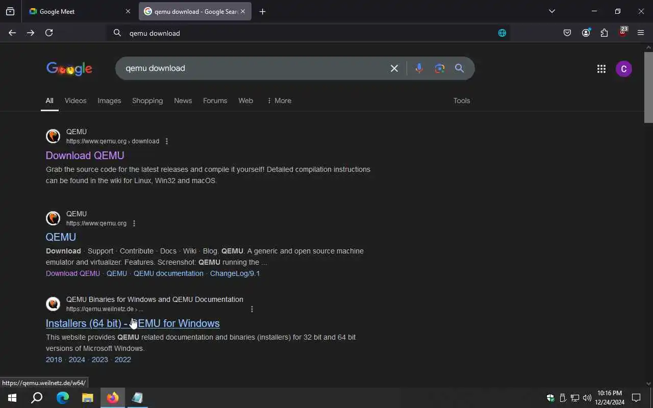Open the Windows Start menu
Viewport: 653px width, 408px height.
12,398
